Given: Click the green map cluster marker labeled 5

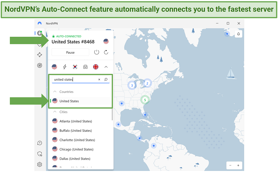Looking at the screenshot, I should pos(145,100).
